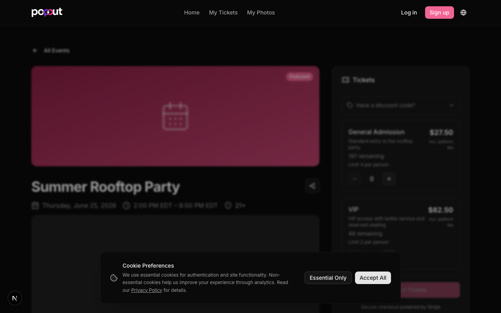
Task: Click the General Admission $27.50 price
Action: click(441, 132)
